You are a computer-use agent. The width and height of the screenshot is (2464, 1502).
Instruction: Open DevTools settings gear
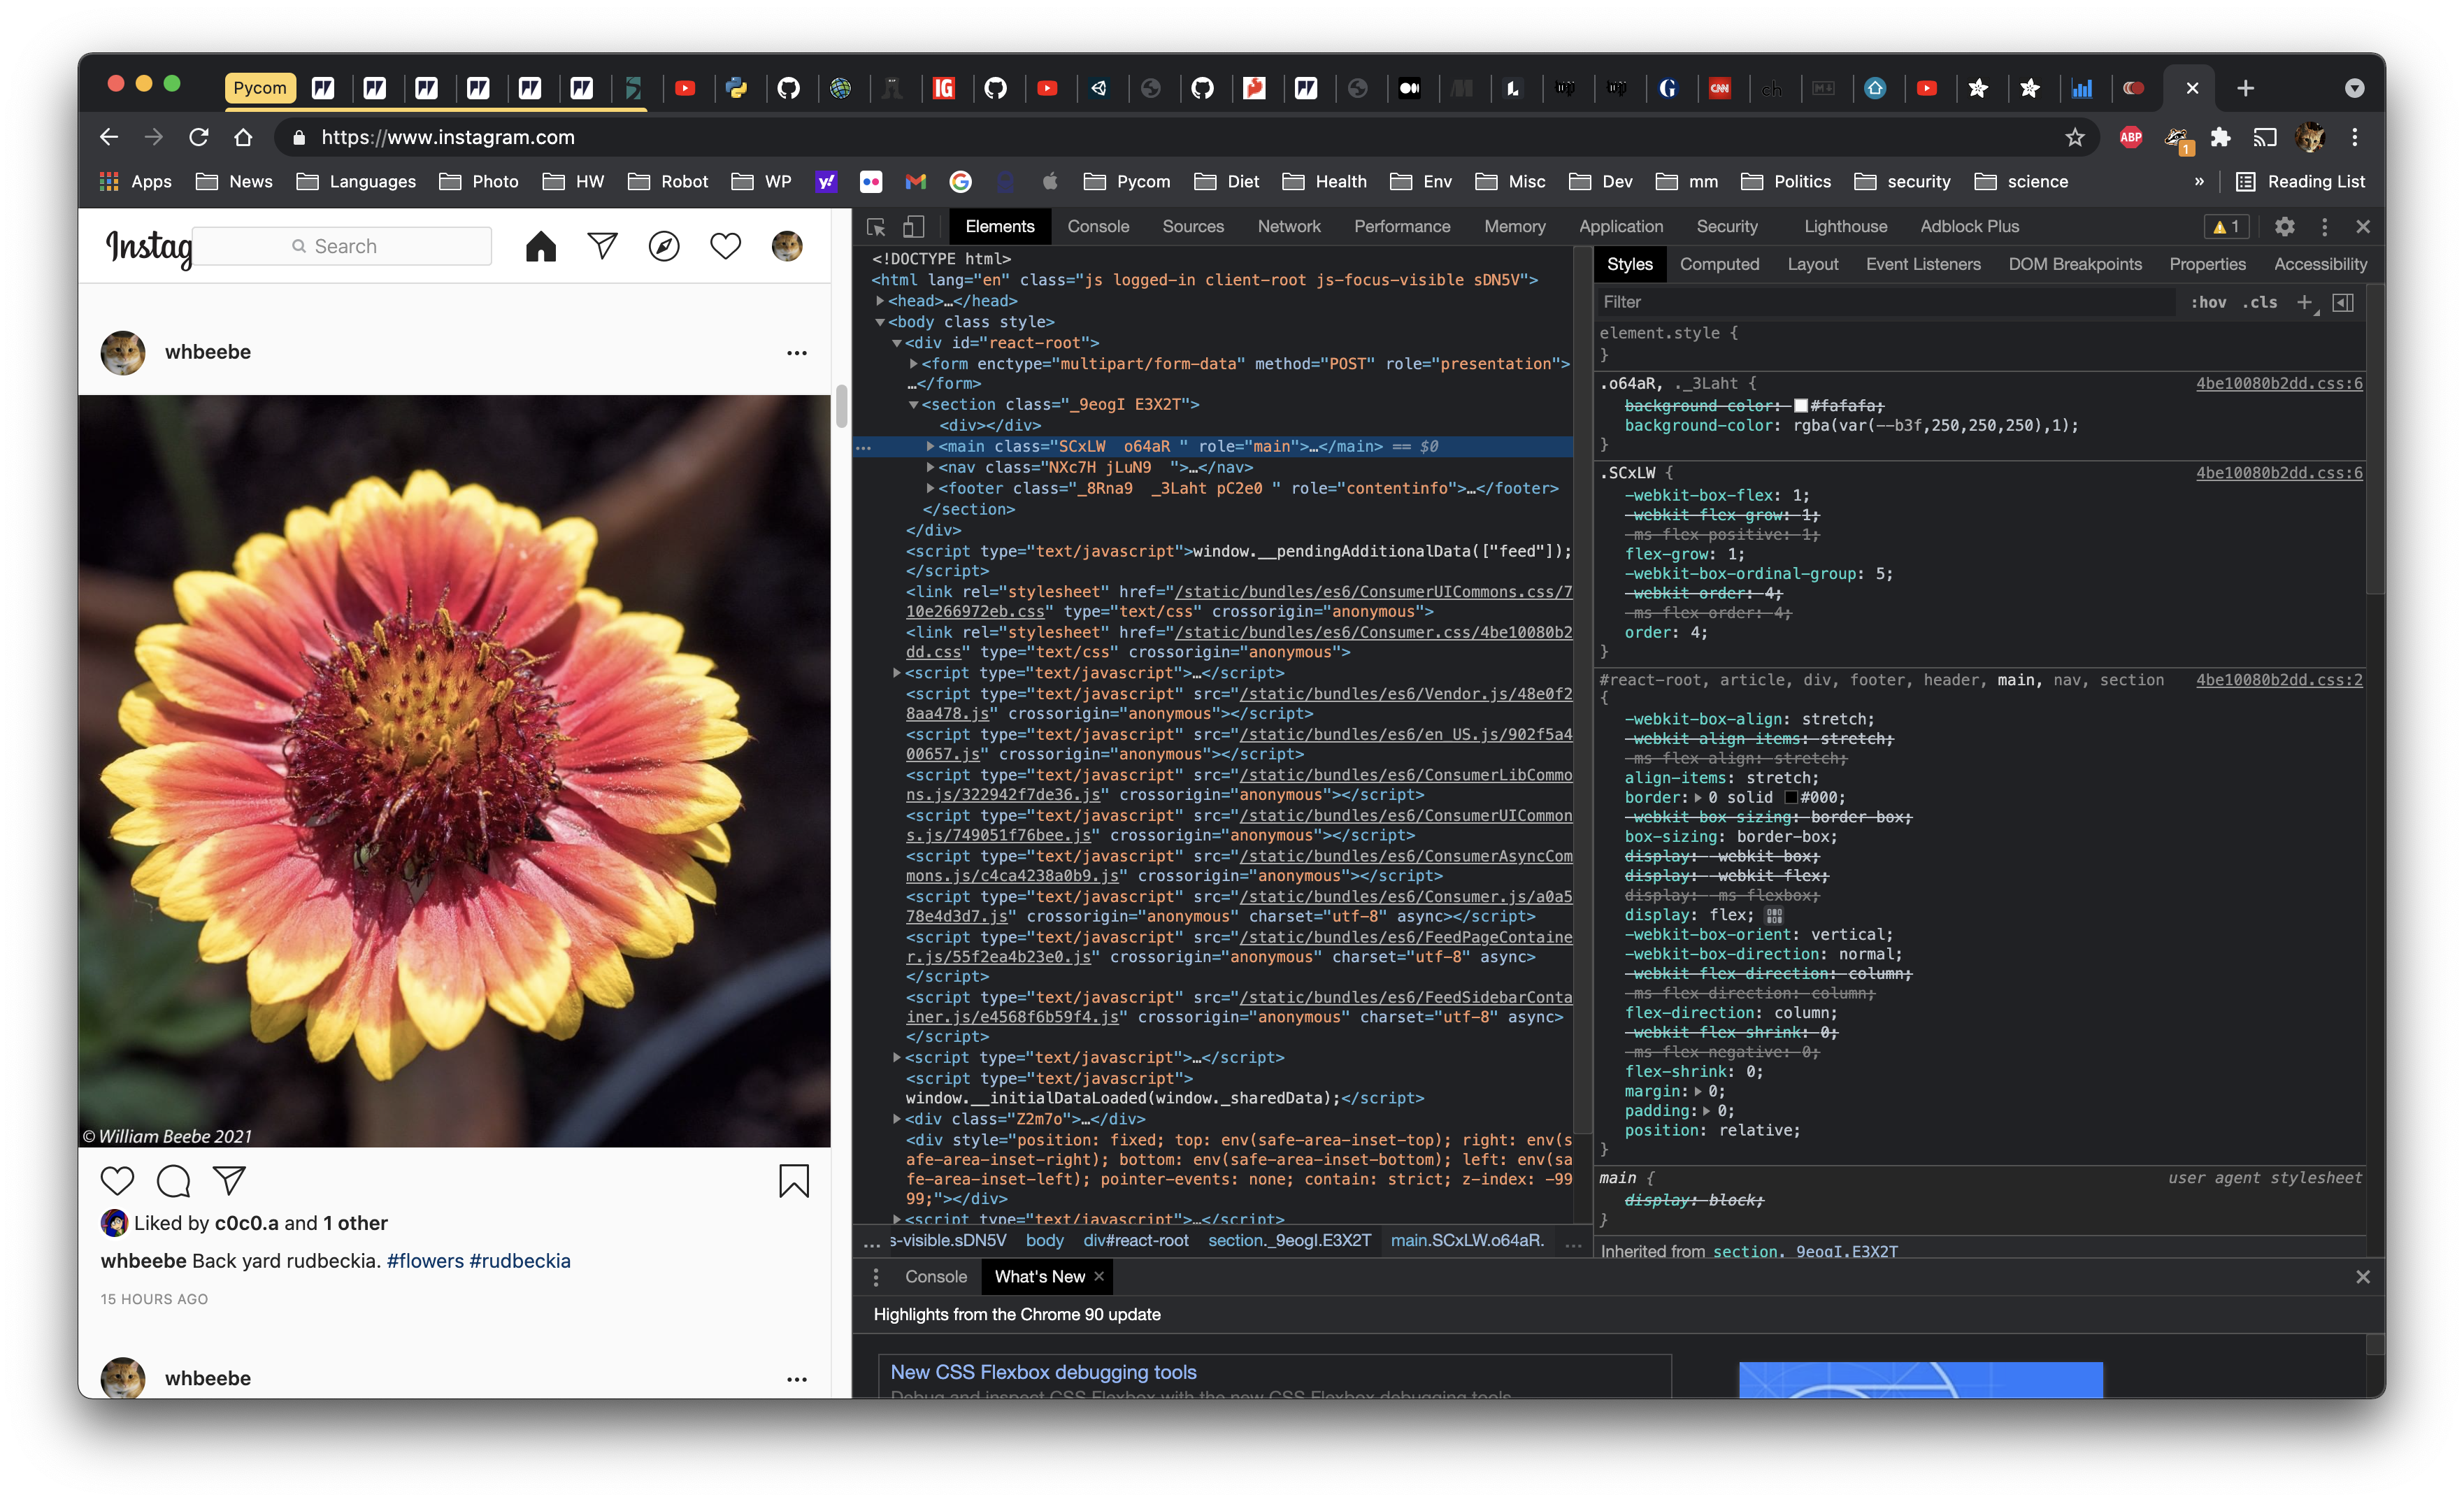point(2285,227)
